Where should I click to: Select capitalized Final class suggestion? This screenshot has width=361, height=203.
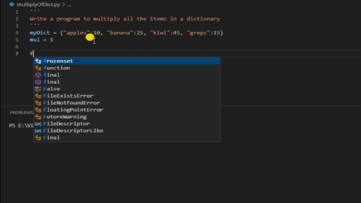(127, 138)
